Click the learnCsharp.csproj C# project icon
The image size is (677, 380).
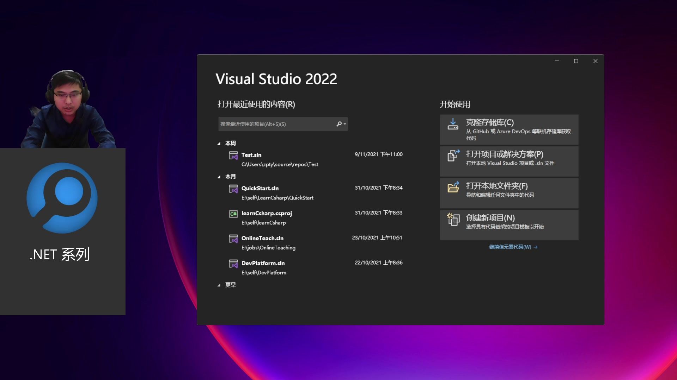[233, 214]
